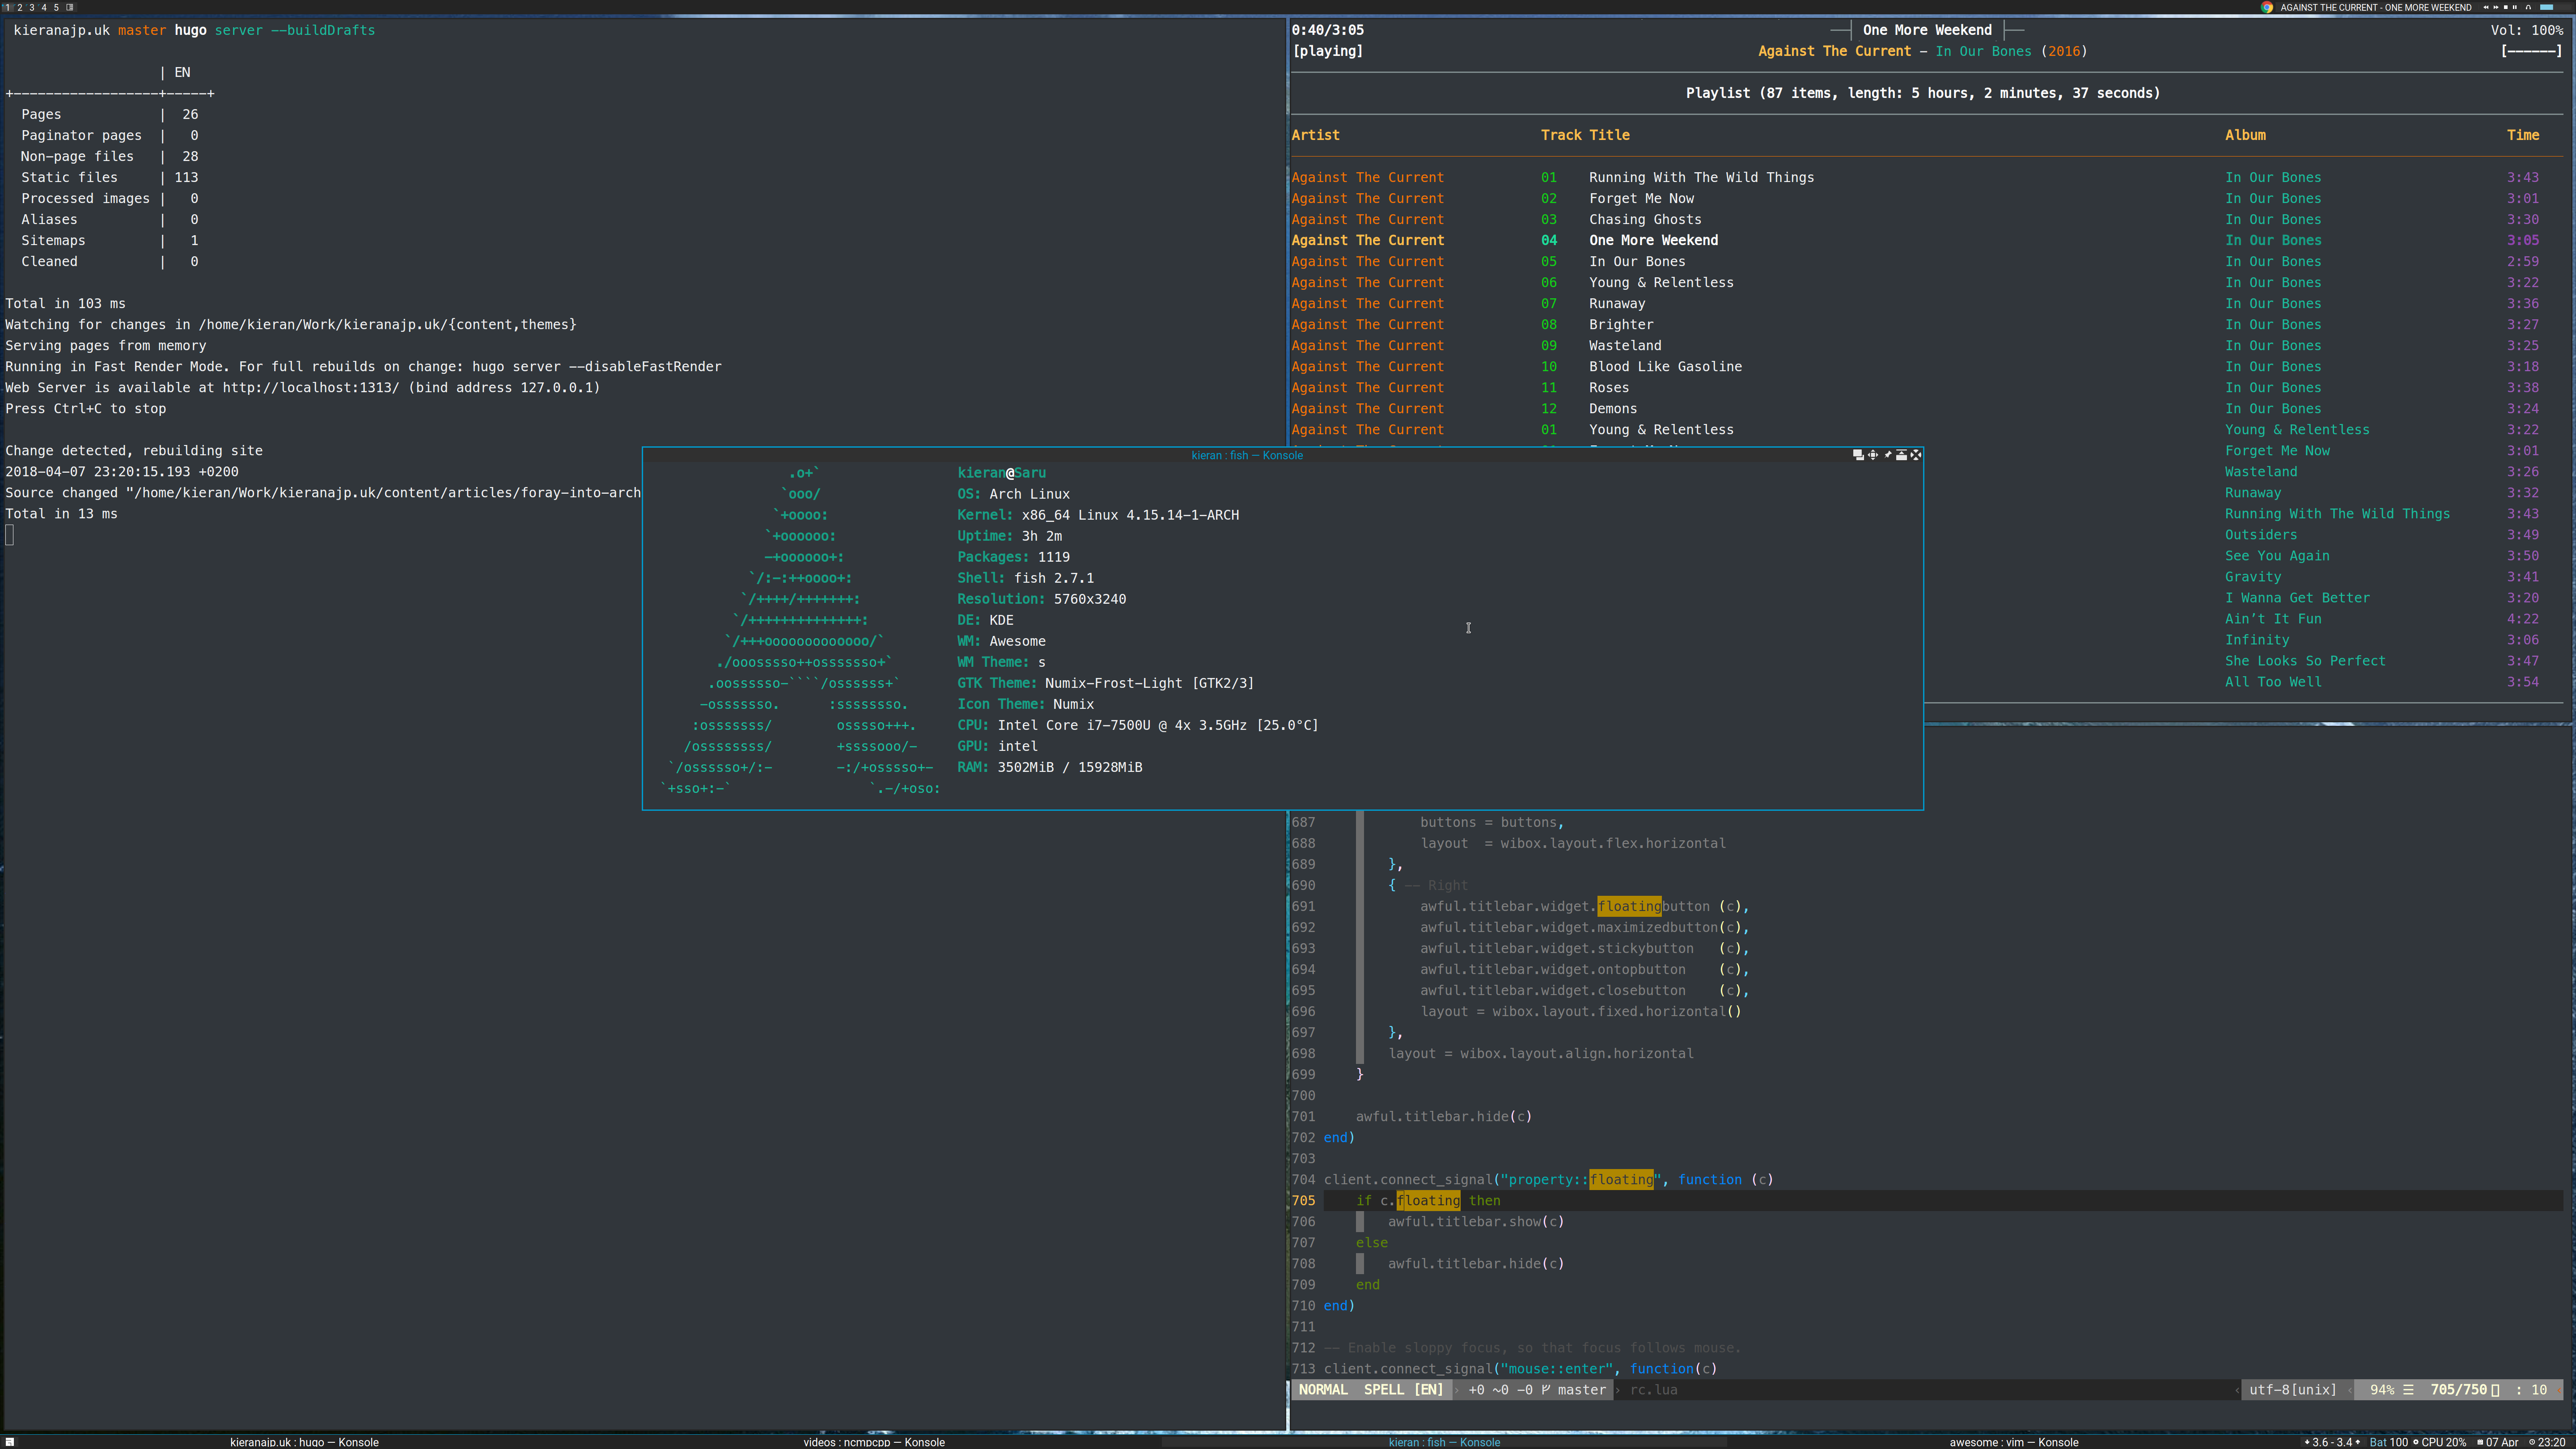Click the previous track rewind icon

click(2486, 7)
